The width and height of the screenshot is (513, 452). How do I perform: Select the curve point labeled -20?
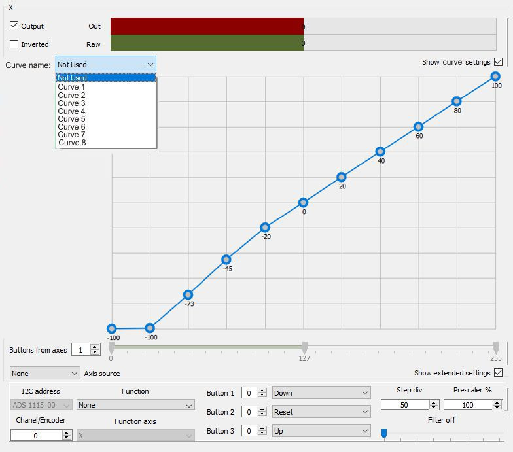coord(265,228)
